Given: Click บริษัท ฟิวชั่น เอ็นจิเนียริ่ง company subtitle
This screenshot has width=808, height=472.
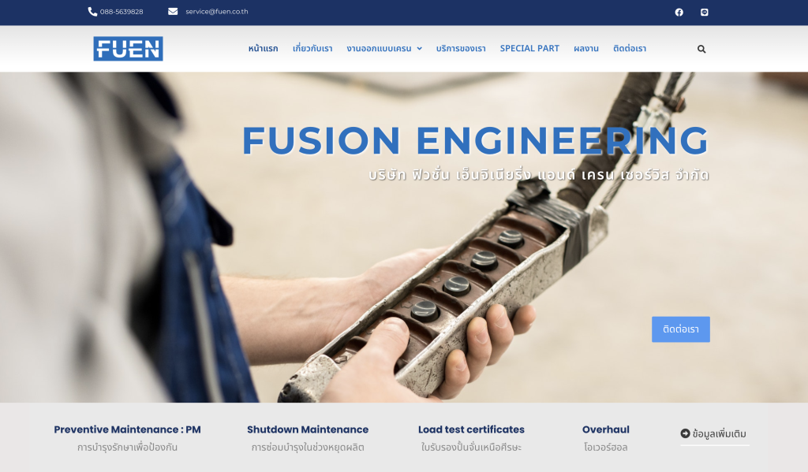Looking at the screenshot, I should coord(538,175).
